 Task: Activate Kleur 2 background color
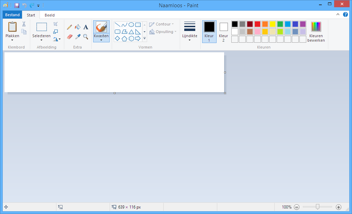coord(223,31)
